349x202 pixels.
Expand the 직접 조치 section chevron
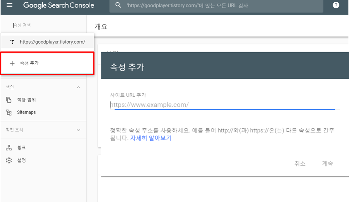pos(78,130)
